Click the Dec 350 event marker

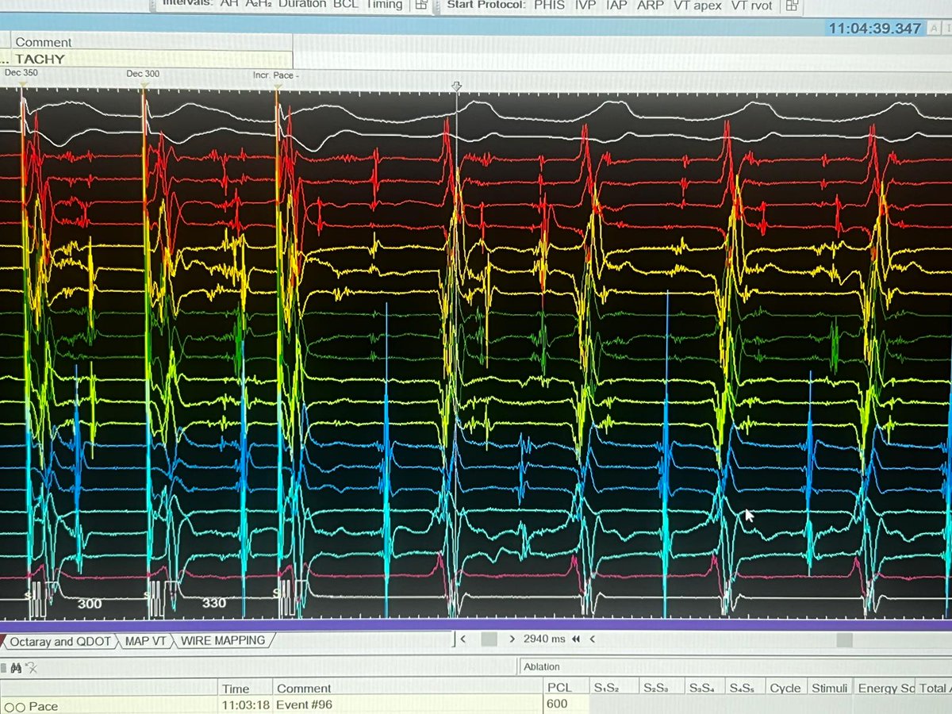(21, 74)
